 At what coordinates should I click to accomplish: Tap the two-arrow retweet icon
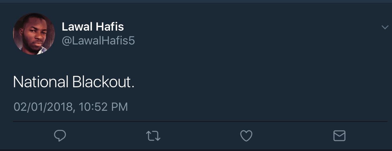coord(153,136)
